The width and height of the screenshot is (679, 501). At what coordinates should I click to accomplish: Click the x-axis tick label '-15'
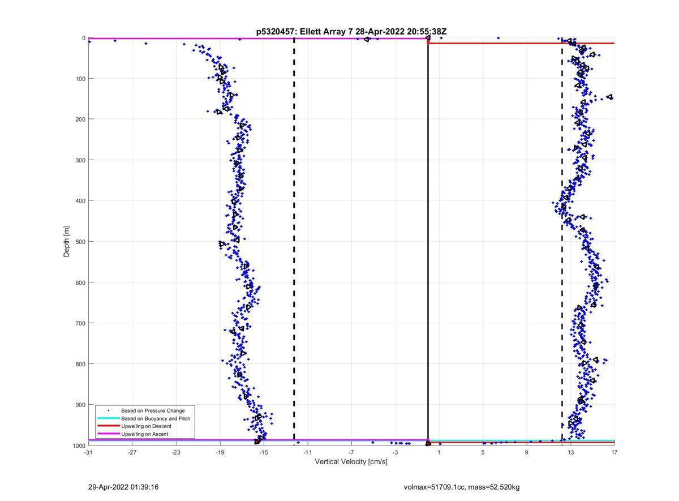point(264,452)
